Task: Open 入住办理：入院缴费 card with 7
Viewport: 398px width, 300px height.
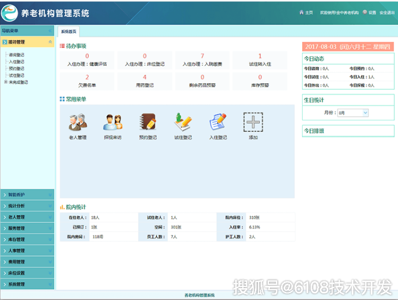Action: tap(203, 60)
